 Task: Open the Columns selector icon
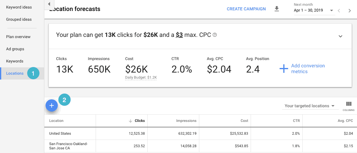coord(348,105)
